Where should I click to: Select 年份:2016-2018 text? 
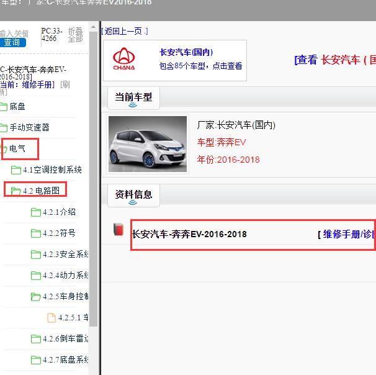[x=228, y=160]
